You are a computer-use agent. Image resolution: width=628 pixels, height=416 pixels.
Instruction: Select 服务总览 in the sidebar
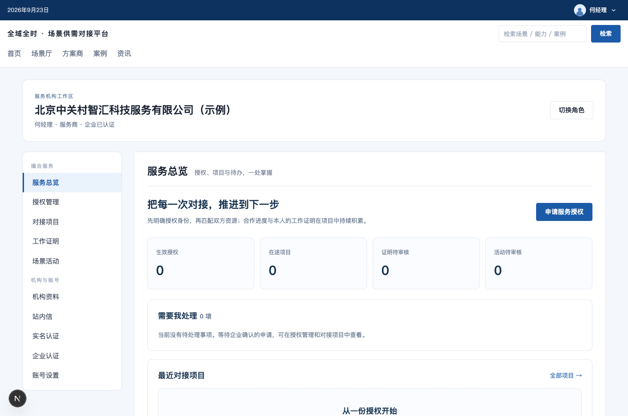pos(72,183)
